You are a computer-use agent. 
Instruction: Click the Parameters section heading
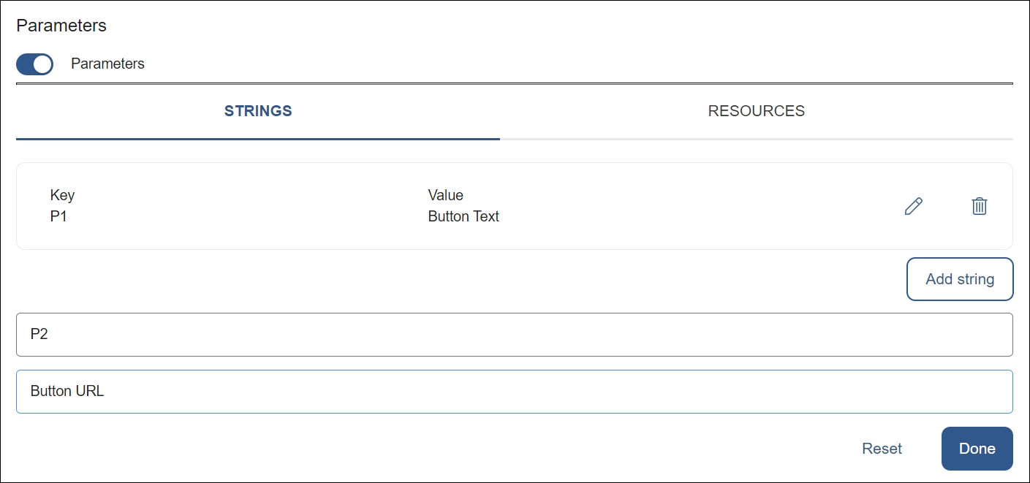click(61, 26)
